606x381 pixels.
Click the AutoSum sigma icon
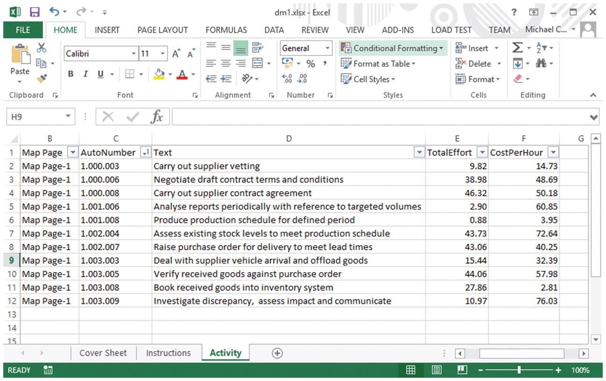517,48
